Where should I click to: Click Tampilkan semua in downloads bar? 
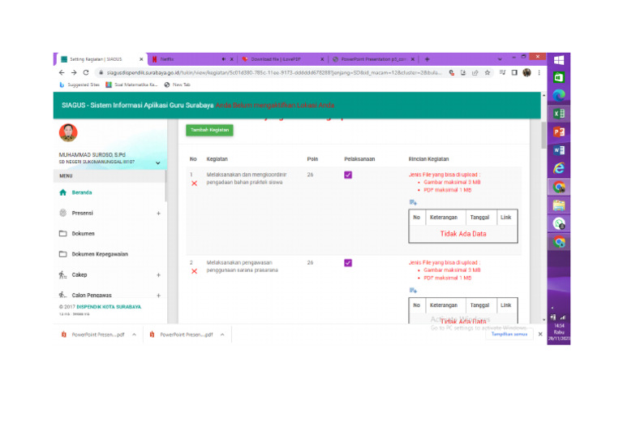coord(509,335)
